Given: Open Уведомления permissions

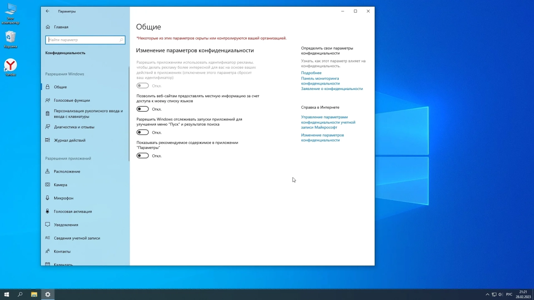Looking at the screenshot, I should (85, 225).
